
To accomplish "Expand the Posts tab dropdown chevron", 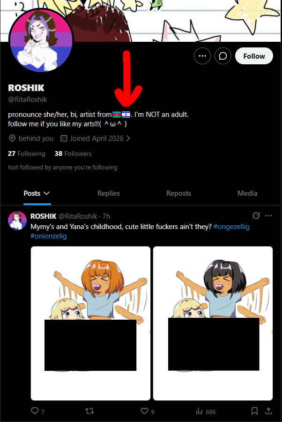I will 46,193.
